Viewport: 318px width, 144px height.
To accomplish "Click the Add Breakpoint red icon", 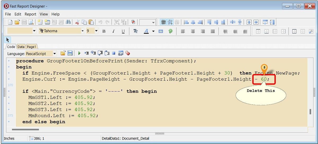I will (x=128, y=53).
